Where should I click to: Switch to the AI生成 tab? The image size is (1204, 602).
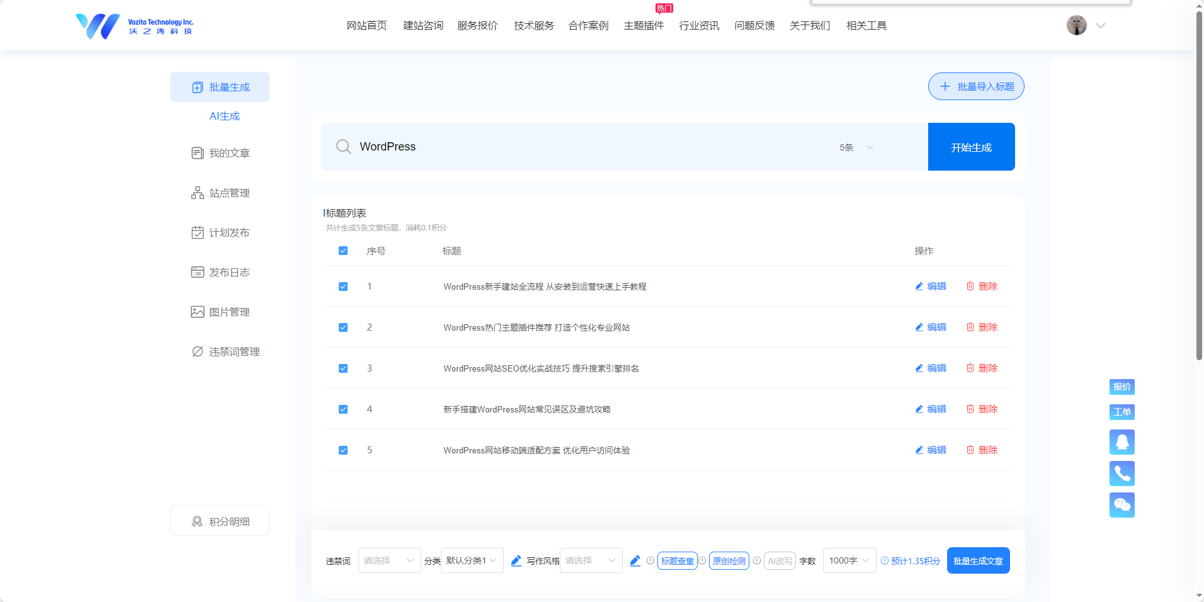(x=224, y=116)
